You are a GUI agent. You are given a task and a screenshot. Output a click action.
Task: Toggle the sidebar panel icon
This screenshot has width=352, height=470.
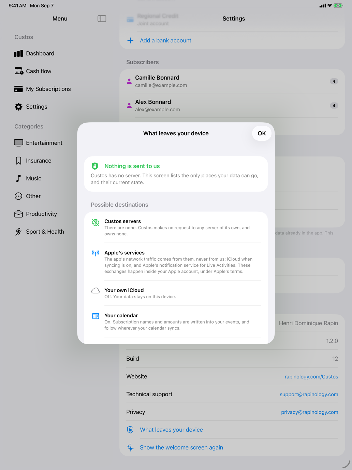102,18
